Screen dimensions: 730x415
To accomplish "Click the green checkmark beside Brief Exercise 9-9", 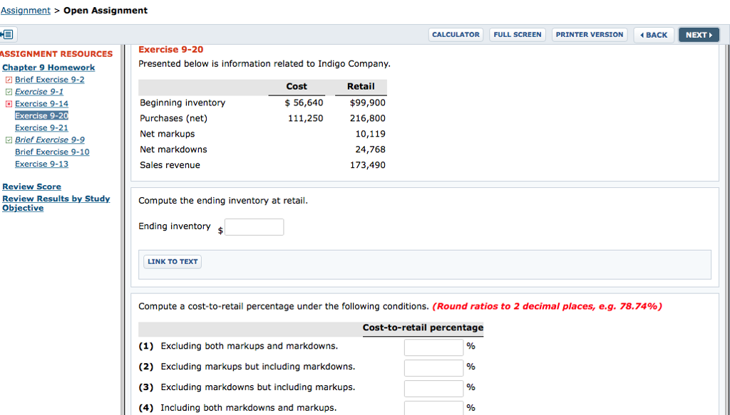I will (x=9, y=140).
